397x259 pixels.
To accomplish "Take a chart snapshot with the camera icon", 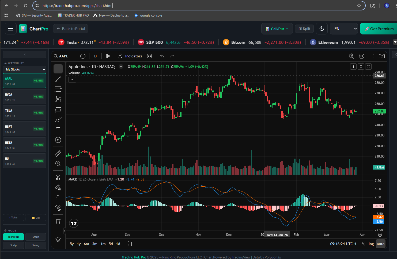I will 382,56.
